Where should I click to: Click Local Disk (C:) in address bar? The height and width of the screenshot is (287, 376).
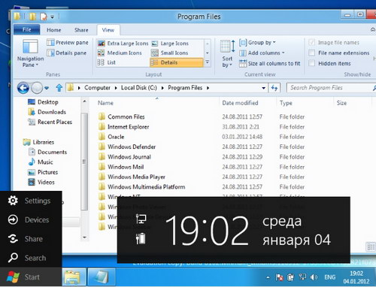[139, 88]
